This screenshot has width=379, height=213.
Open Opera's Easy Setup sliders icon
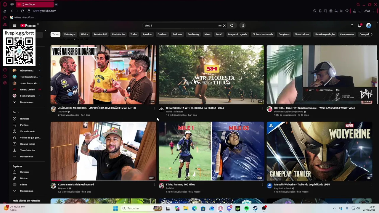coord(374,11)
